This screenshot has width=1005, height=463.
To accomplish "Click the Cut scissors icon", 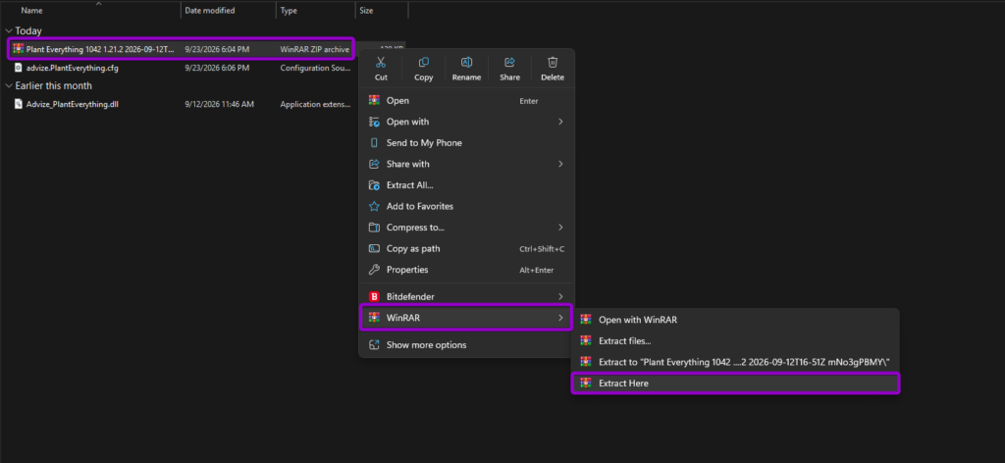I will pyautogui.click(x=381, y=62).
